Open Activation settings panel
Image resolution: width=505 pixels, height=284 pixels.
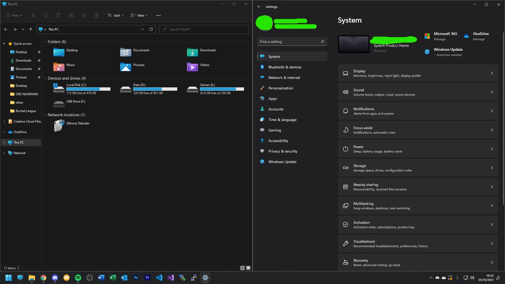tap(418, 224)
